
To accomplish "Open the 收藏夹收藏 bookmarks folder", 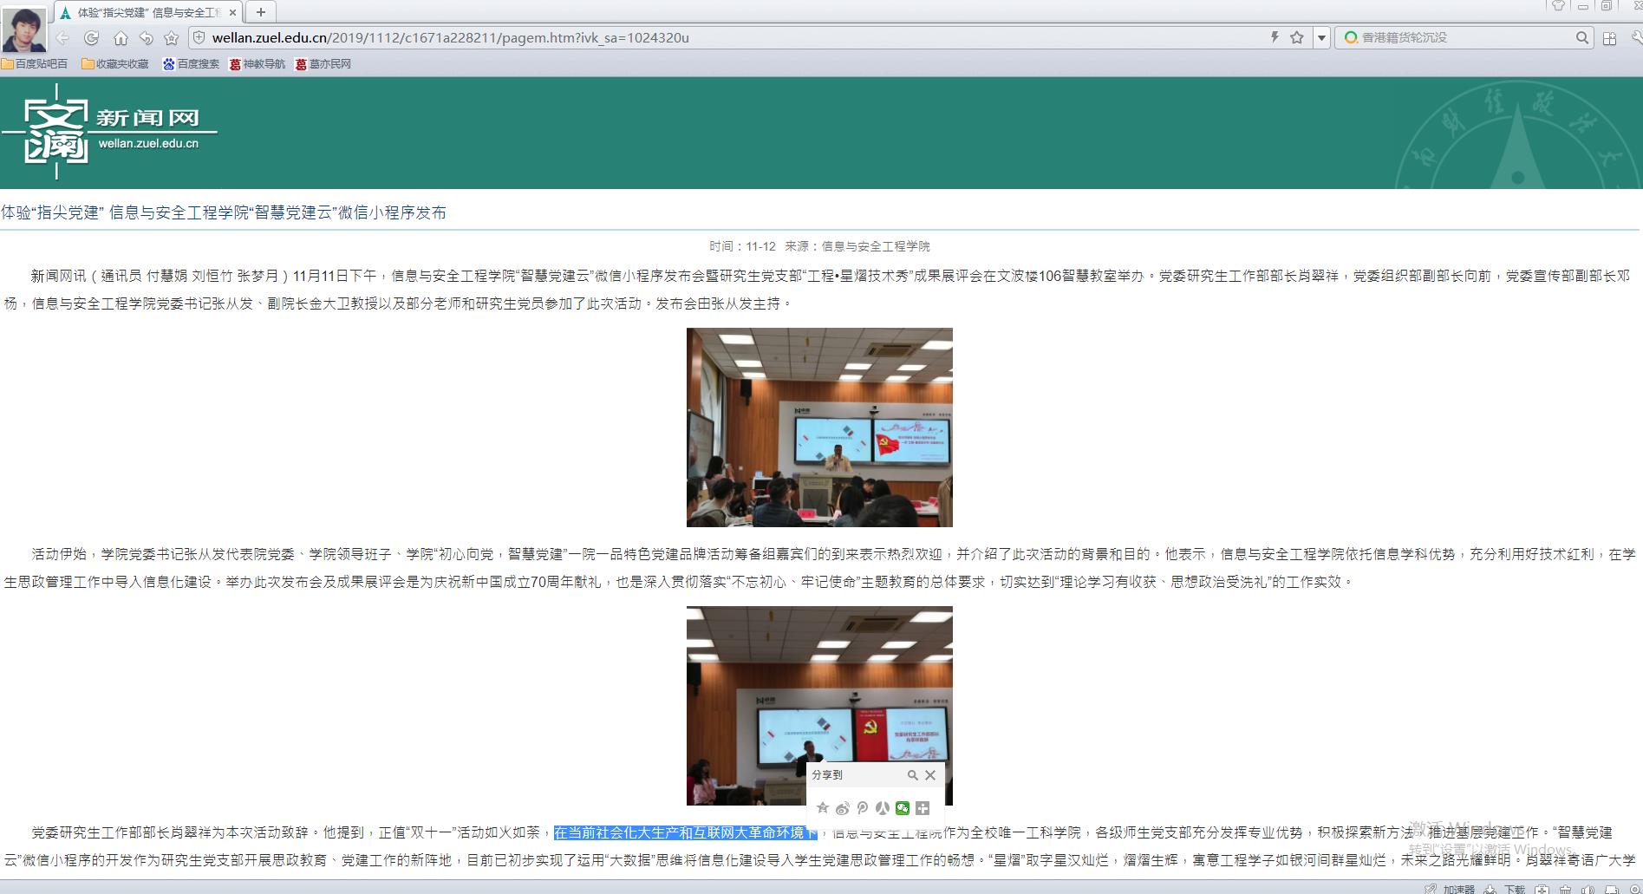I will point(115,64).
